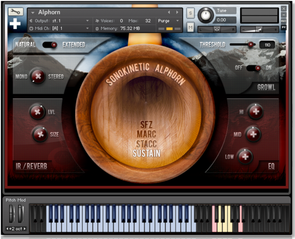Click the Max voices value 32

(148, 21)
